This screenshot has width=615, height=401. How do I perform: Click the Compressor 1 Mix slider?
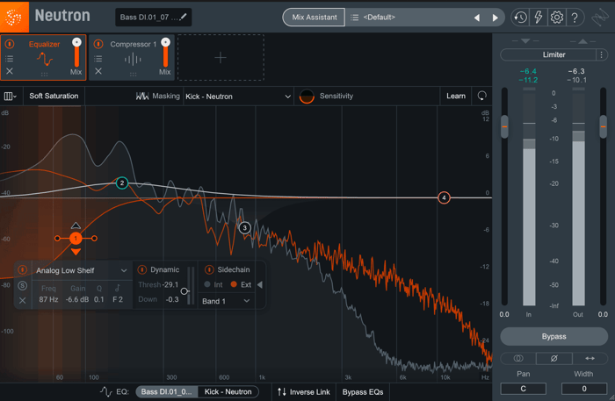[166, 53]
